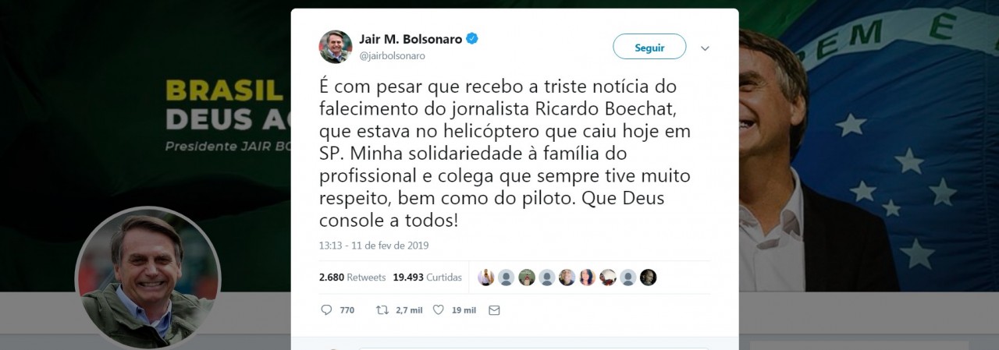Click the 770 replies count
This screenshot has width=999, height=350.
tap(347, 310)
